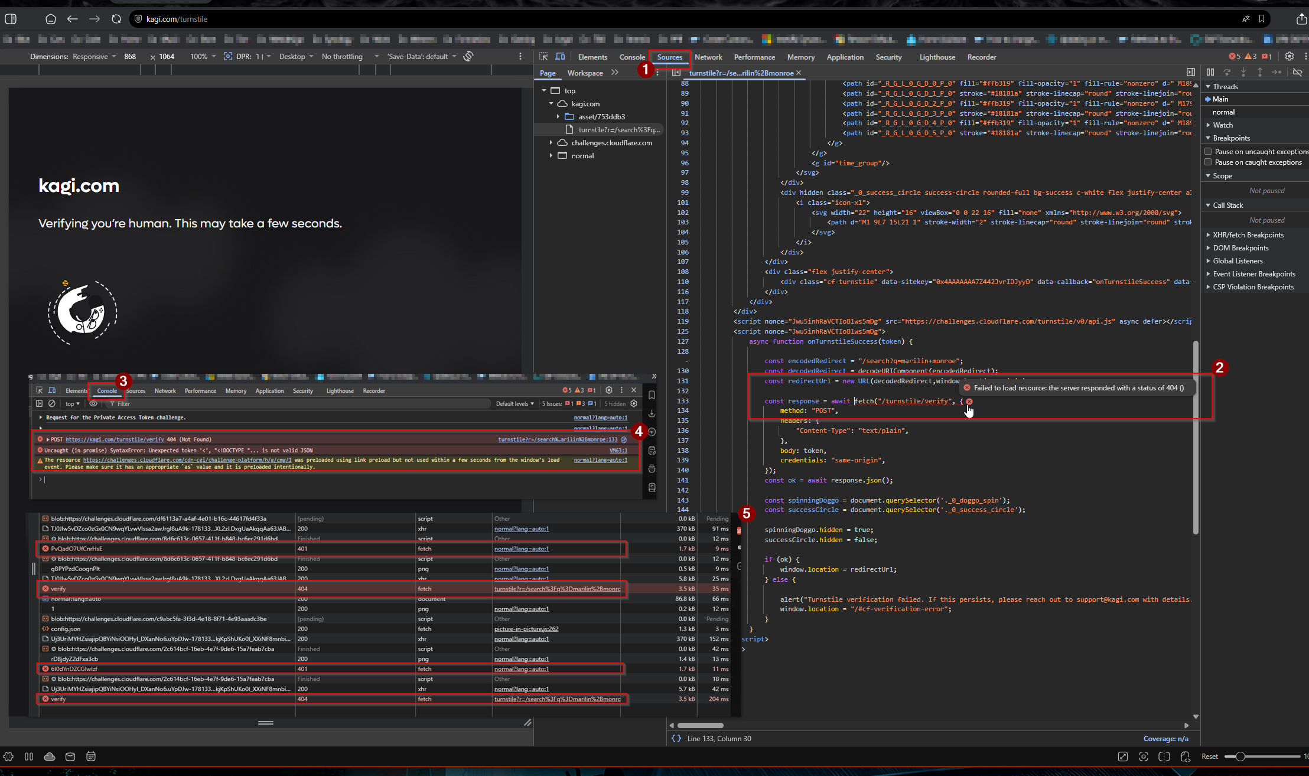Viewport: 1309px width, 776px height.
Task: Open settings in the lower DevTools tab bar
Action: point(609,390)
